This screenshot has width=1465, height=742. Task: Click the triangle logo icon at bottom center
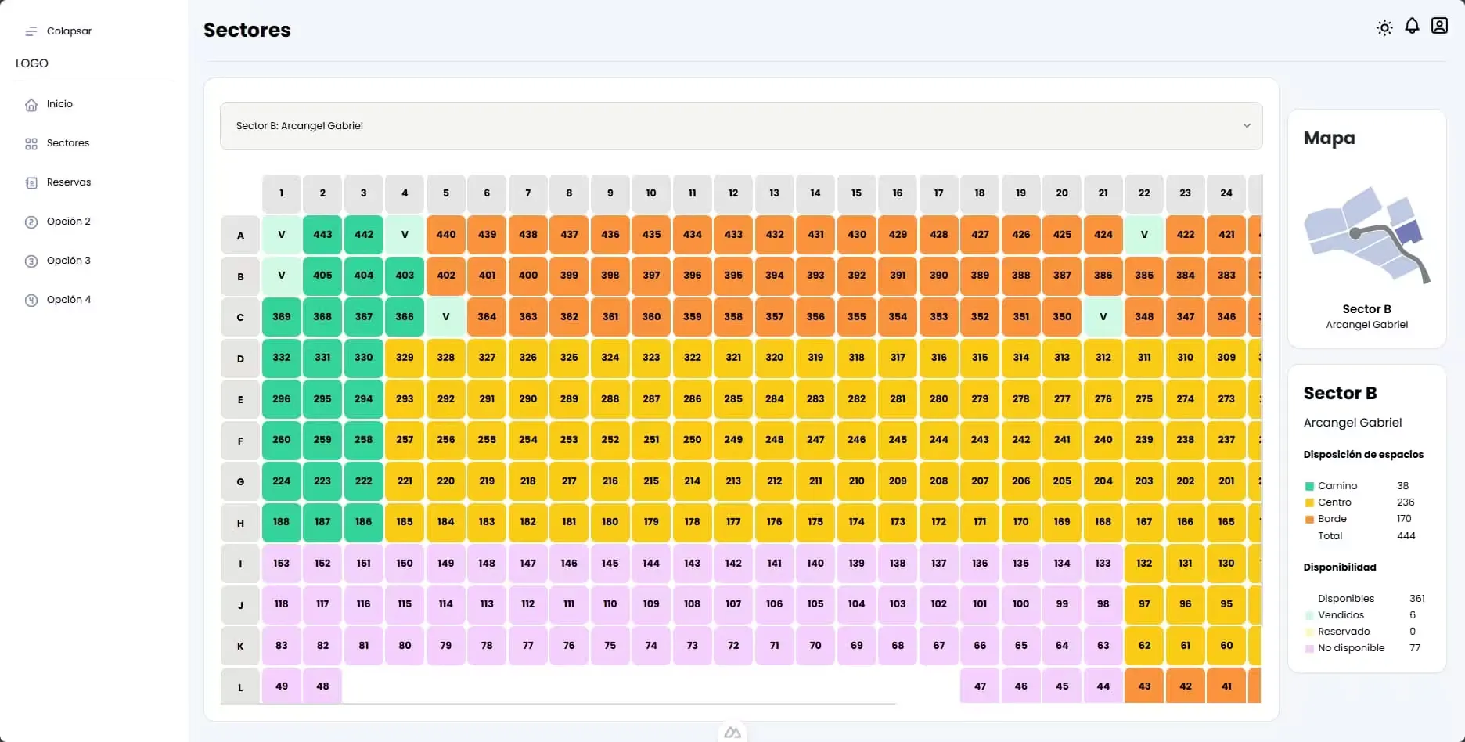coord(732,732)
